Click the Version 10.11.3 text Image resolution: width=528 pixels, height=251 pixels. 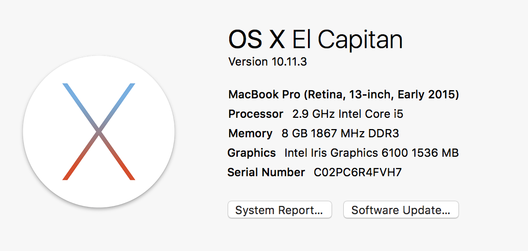pos(268,62)
